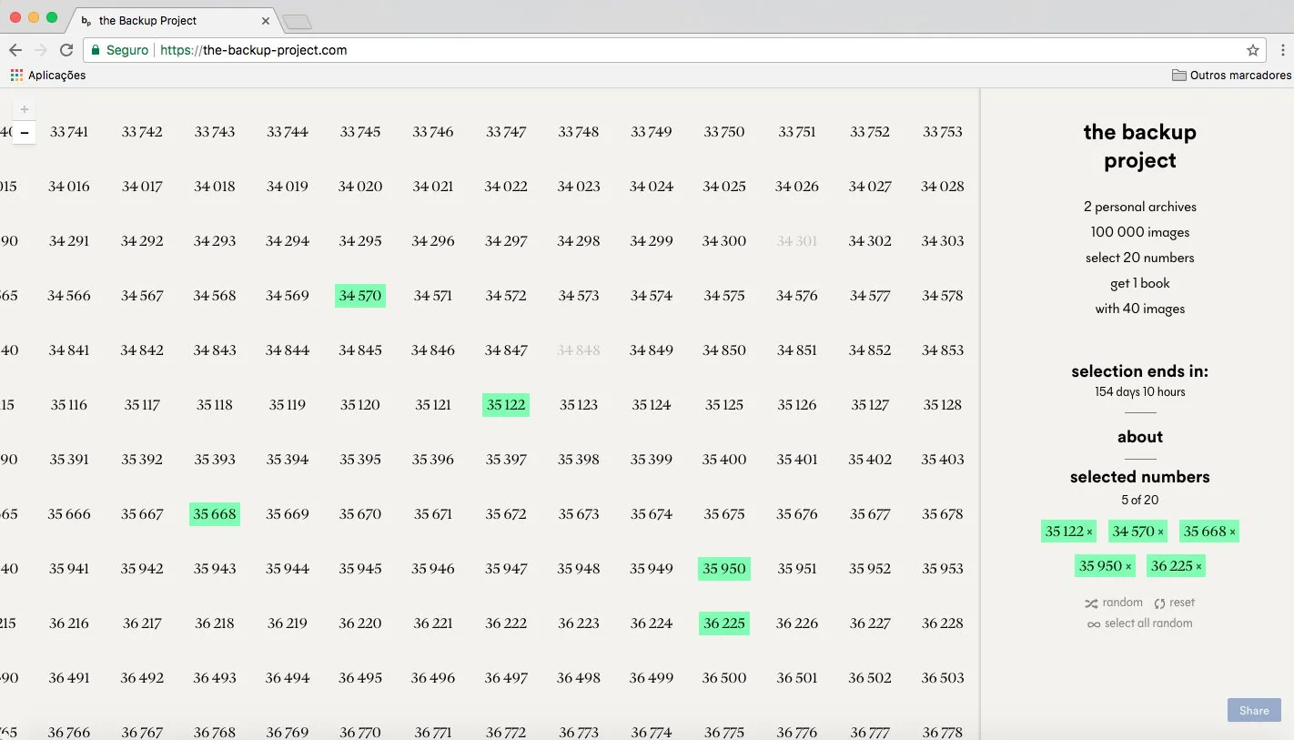Select number 36 216
Screen dimensions: 1294x740
click(69, 623)
